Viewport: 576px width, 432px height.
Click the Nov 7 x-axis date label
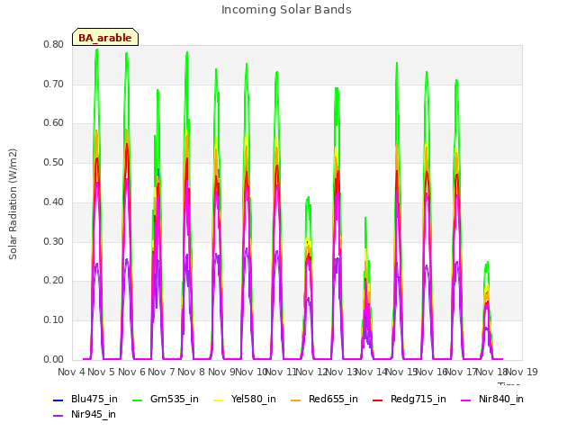[161, 372]
